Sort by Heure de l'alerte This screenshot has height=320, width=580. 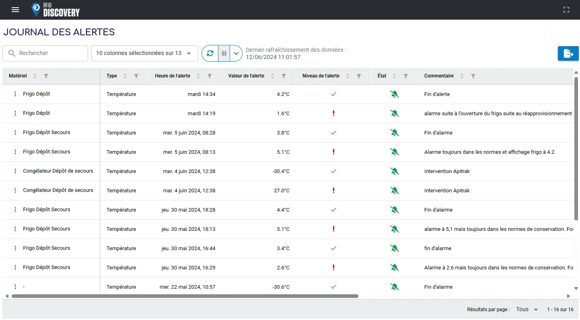pyautogui.click(x=198, y=76)
